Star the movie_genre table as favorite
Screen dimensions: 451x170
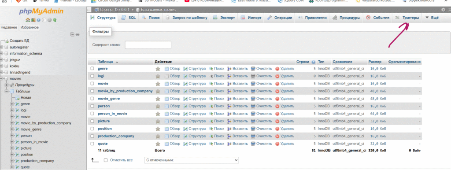158,98
